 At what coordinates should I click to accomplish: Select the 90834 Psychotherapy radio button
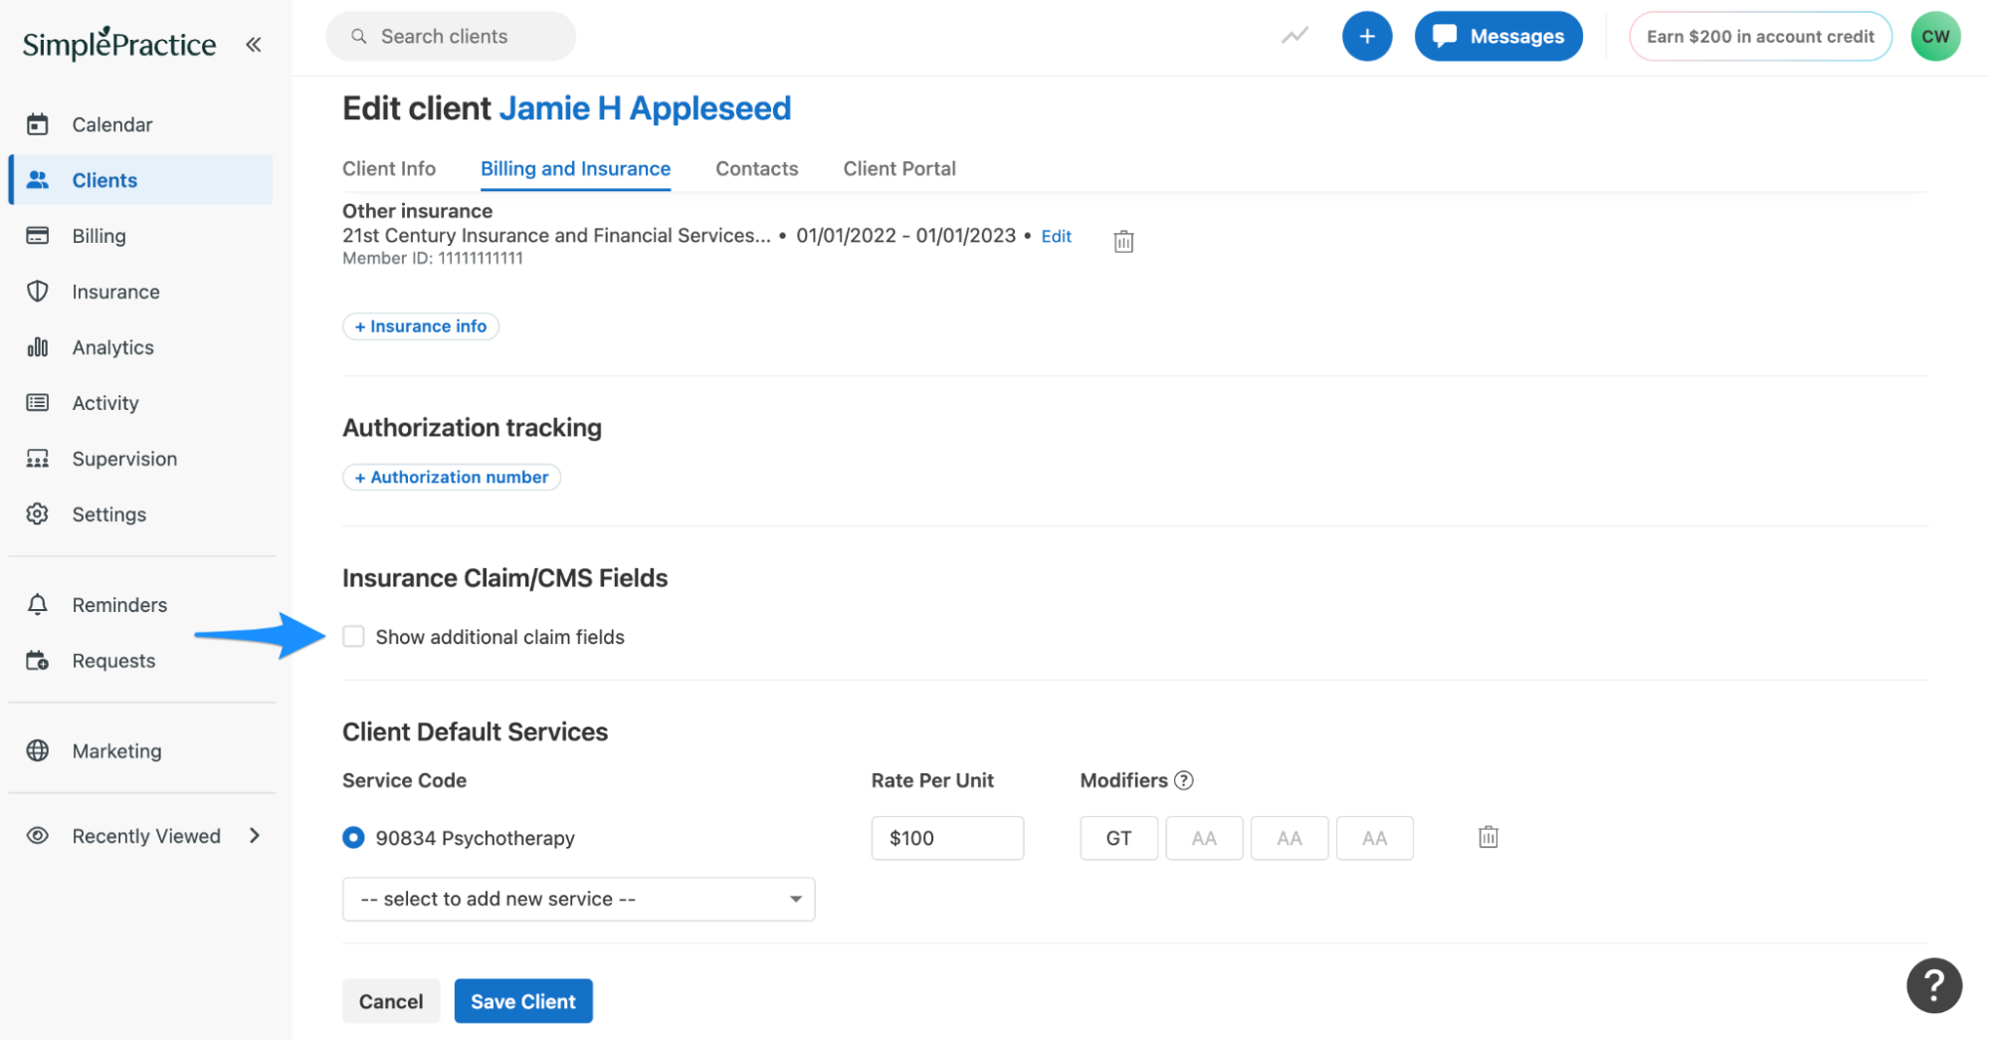click(353, 837)
